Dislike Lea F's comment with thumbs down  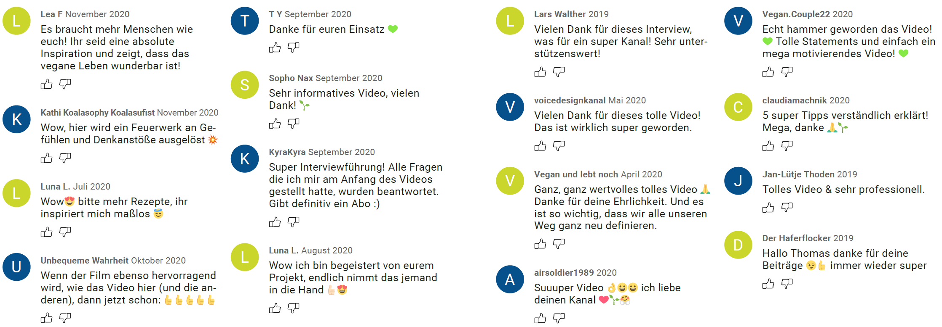pos(65,84)
